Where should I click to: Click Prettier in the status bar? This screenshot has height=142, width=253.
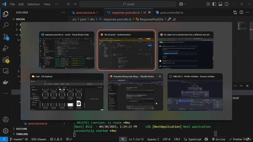(x=236, y=139)
